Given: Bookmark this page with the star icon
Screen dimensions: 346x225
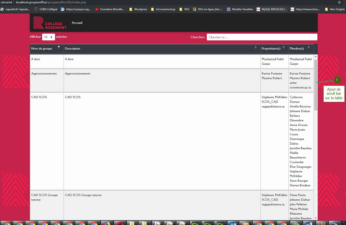Looking at the screenshot, I should 339,2.
